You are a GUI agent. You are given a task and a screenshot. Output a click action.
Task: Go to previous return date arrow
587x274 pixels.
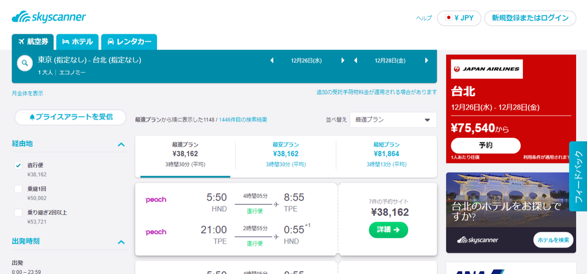(355, 61)
